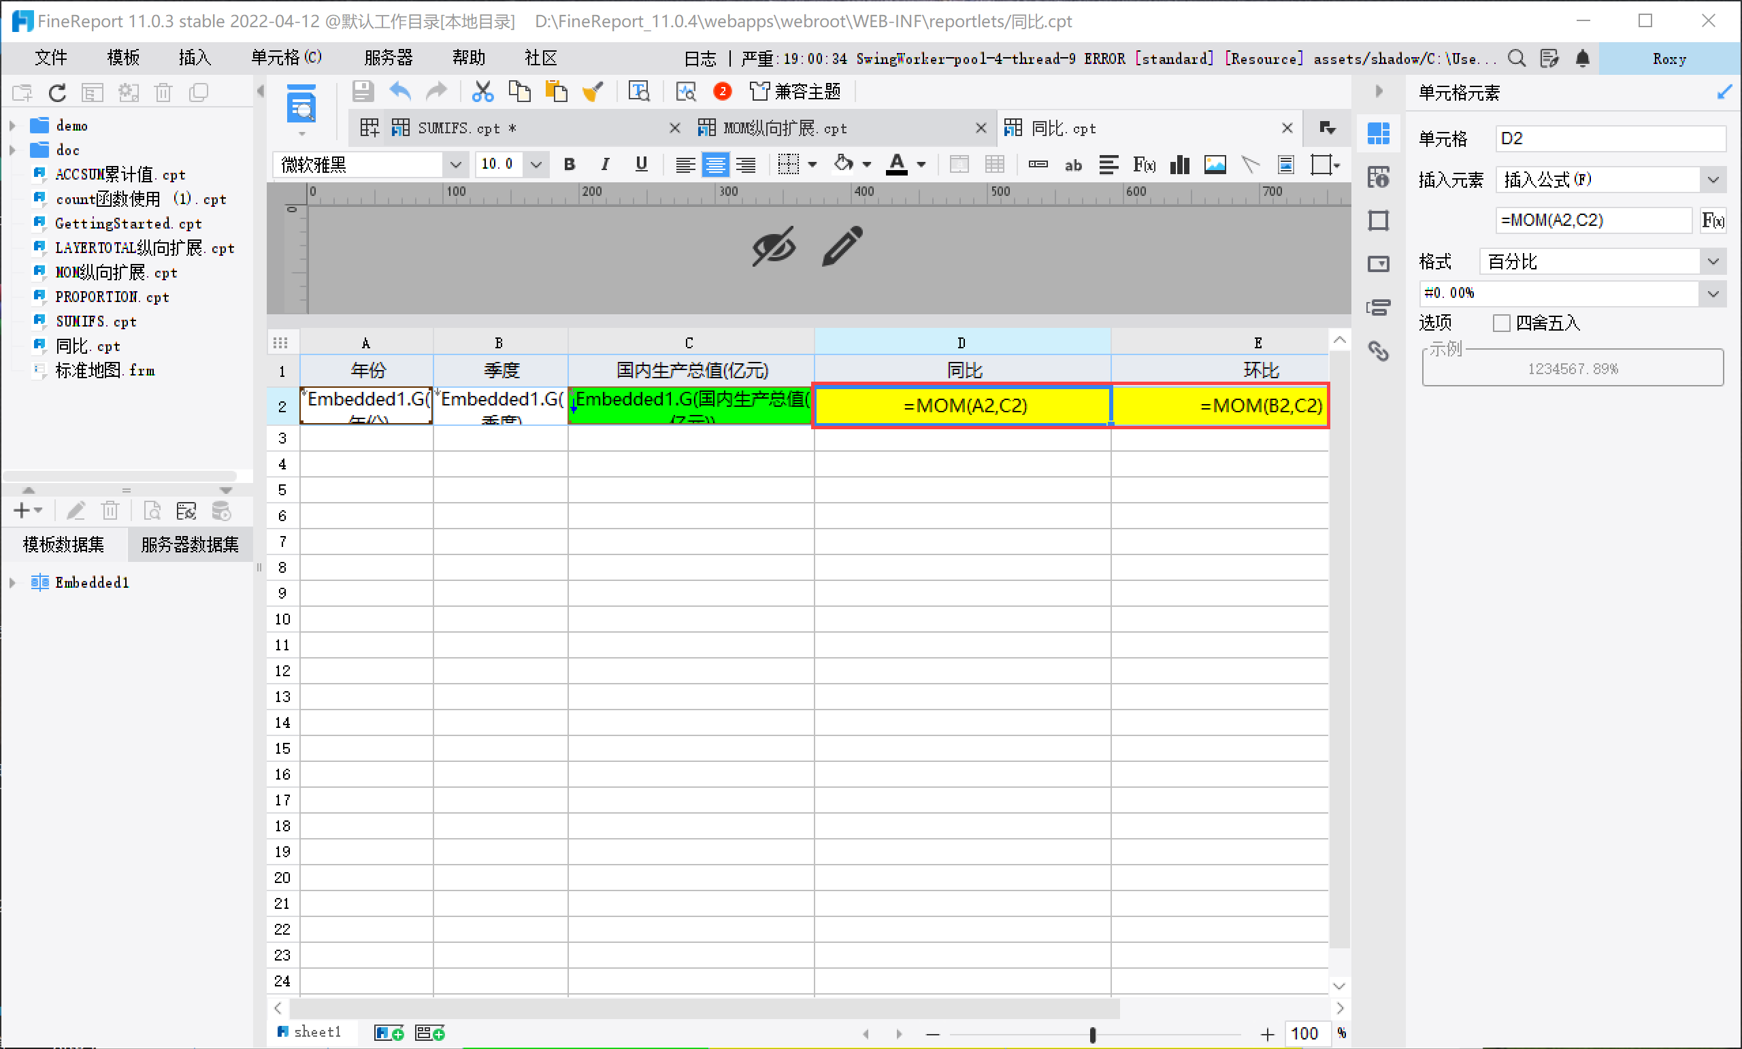Viewport: 1742px width, 1049px height.
Task: Click the notification bell icon
Action: click(x=1582, y=59)
